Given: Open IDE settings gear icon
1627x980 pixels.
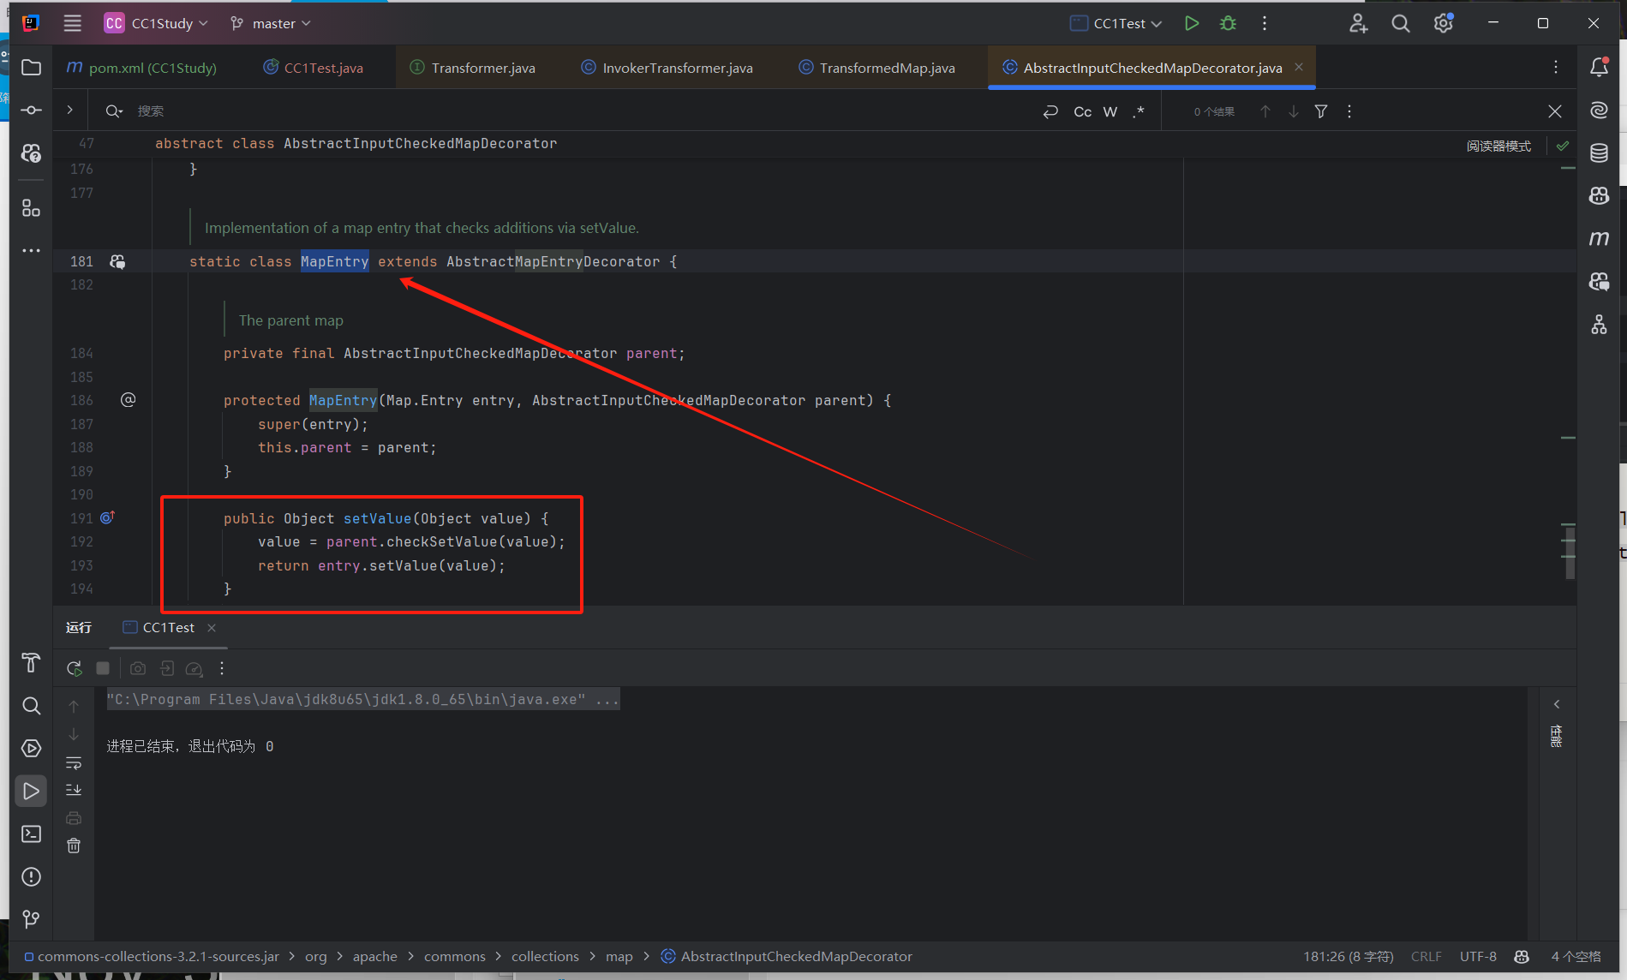Looking at the screenshot, I should [x=1444, y=23].
